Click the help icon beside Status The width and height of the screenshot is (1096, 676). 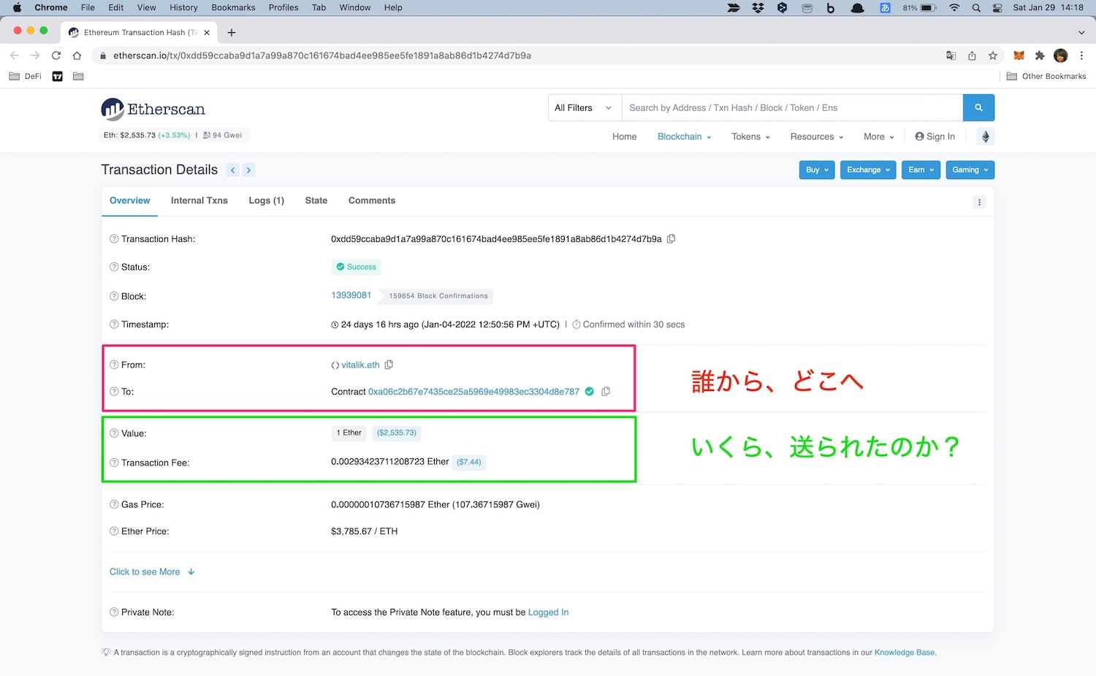pos(114,267)
